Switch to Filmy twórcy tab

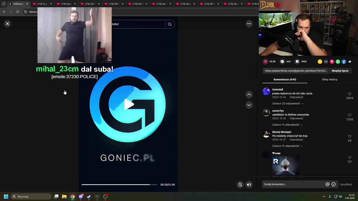point(329,80)
